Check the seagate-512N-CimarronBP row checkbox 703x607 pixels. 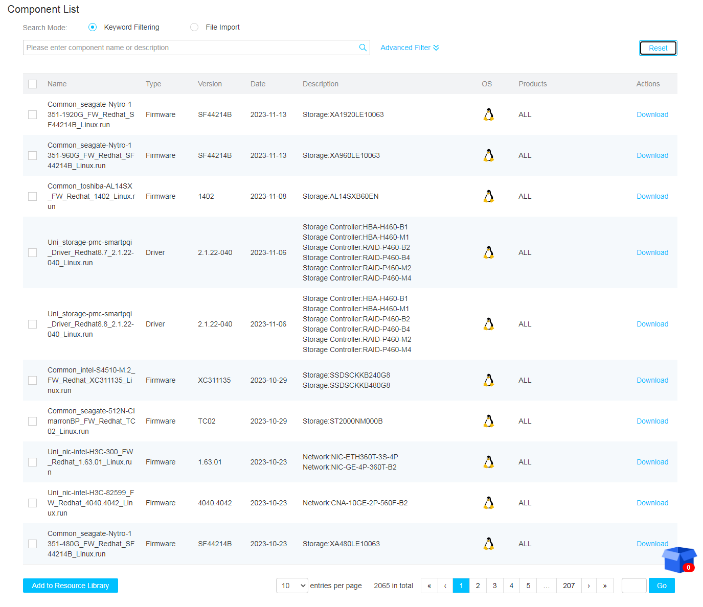(33, 421)
